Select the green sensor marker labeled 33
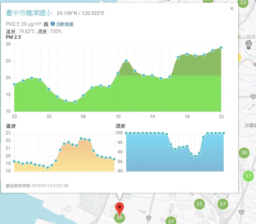Viewport: 256px width, 224px height. pyautogui.click(x=243, y=2)
